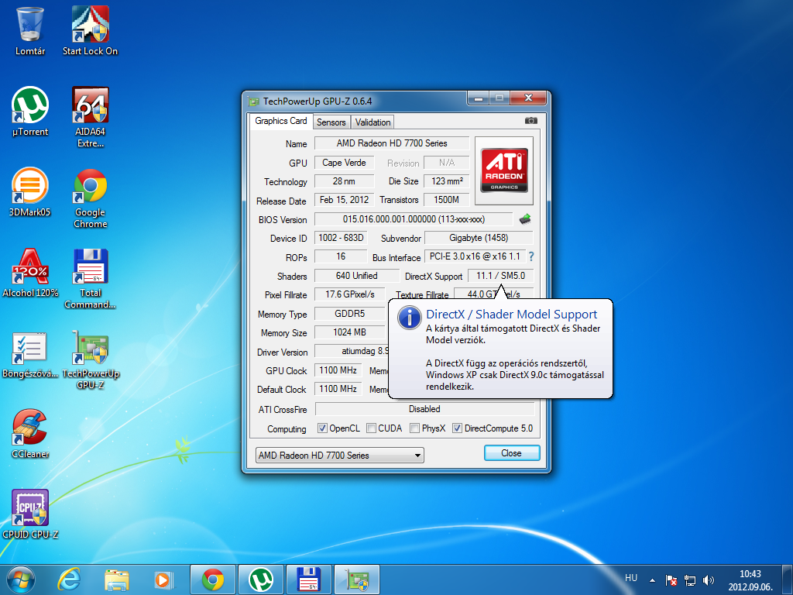
Task: Click the DirectX / Shader Model Support tooltip title
Action: click(511, 315)
